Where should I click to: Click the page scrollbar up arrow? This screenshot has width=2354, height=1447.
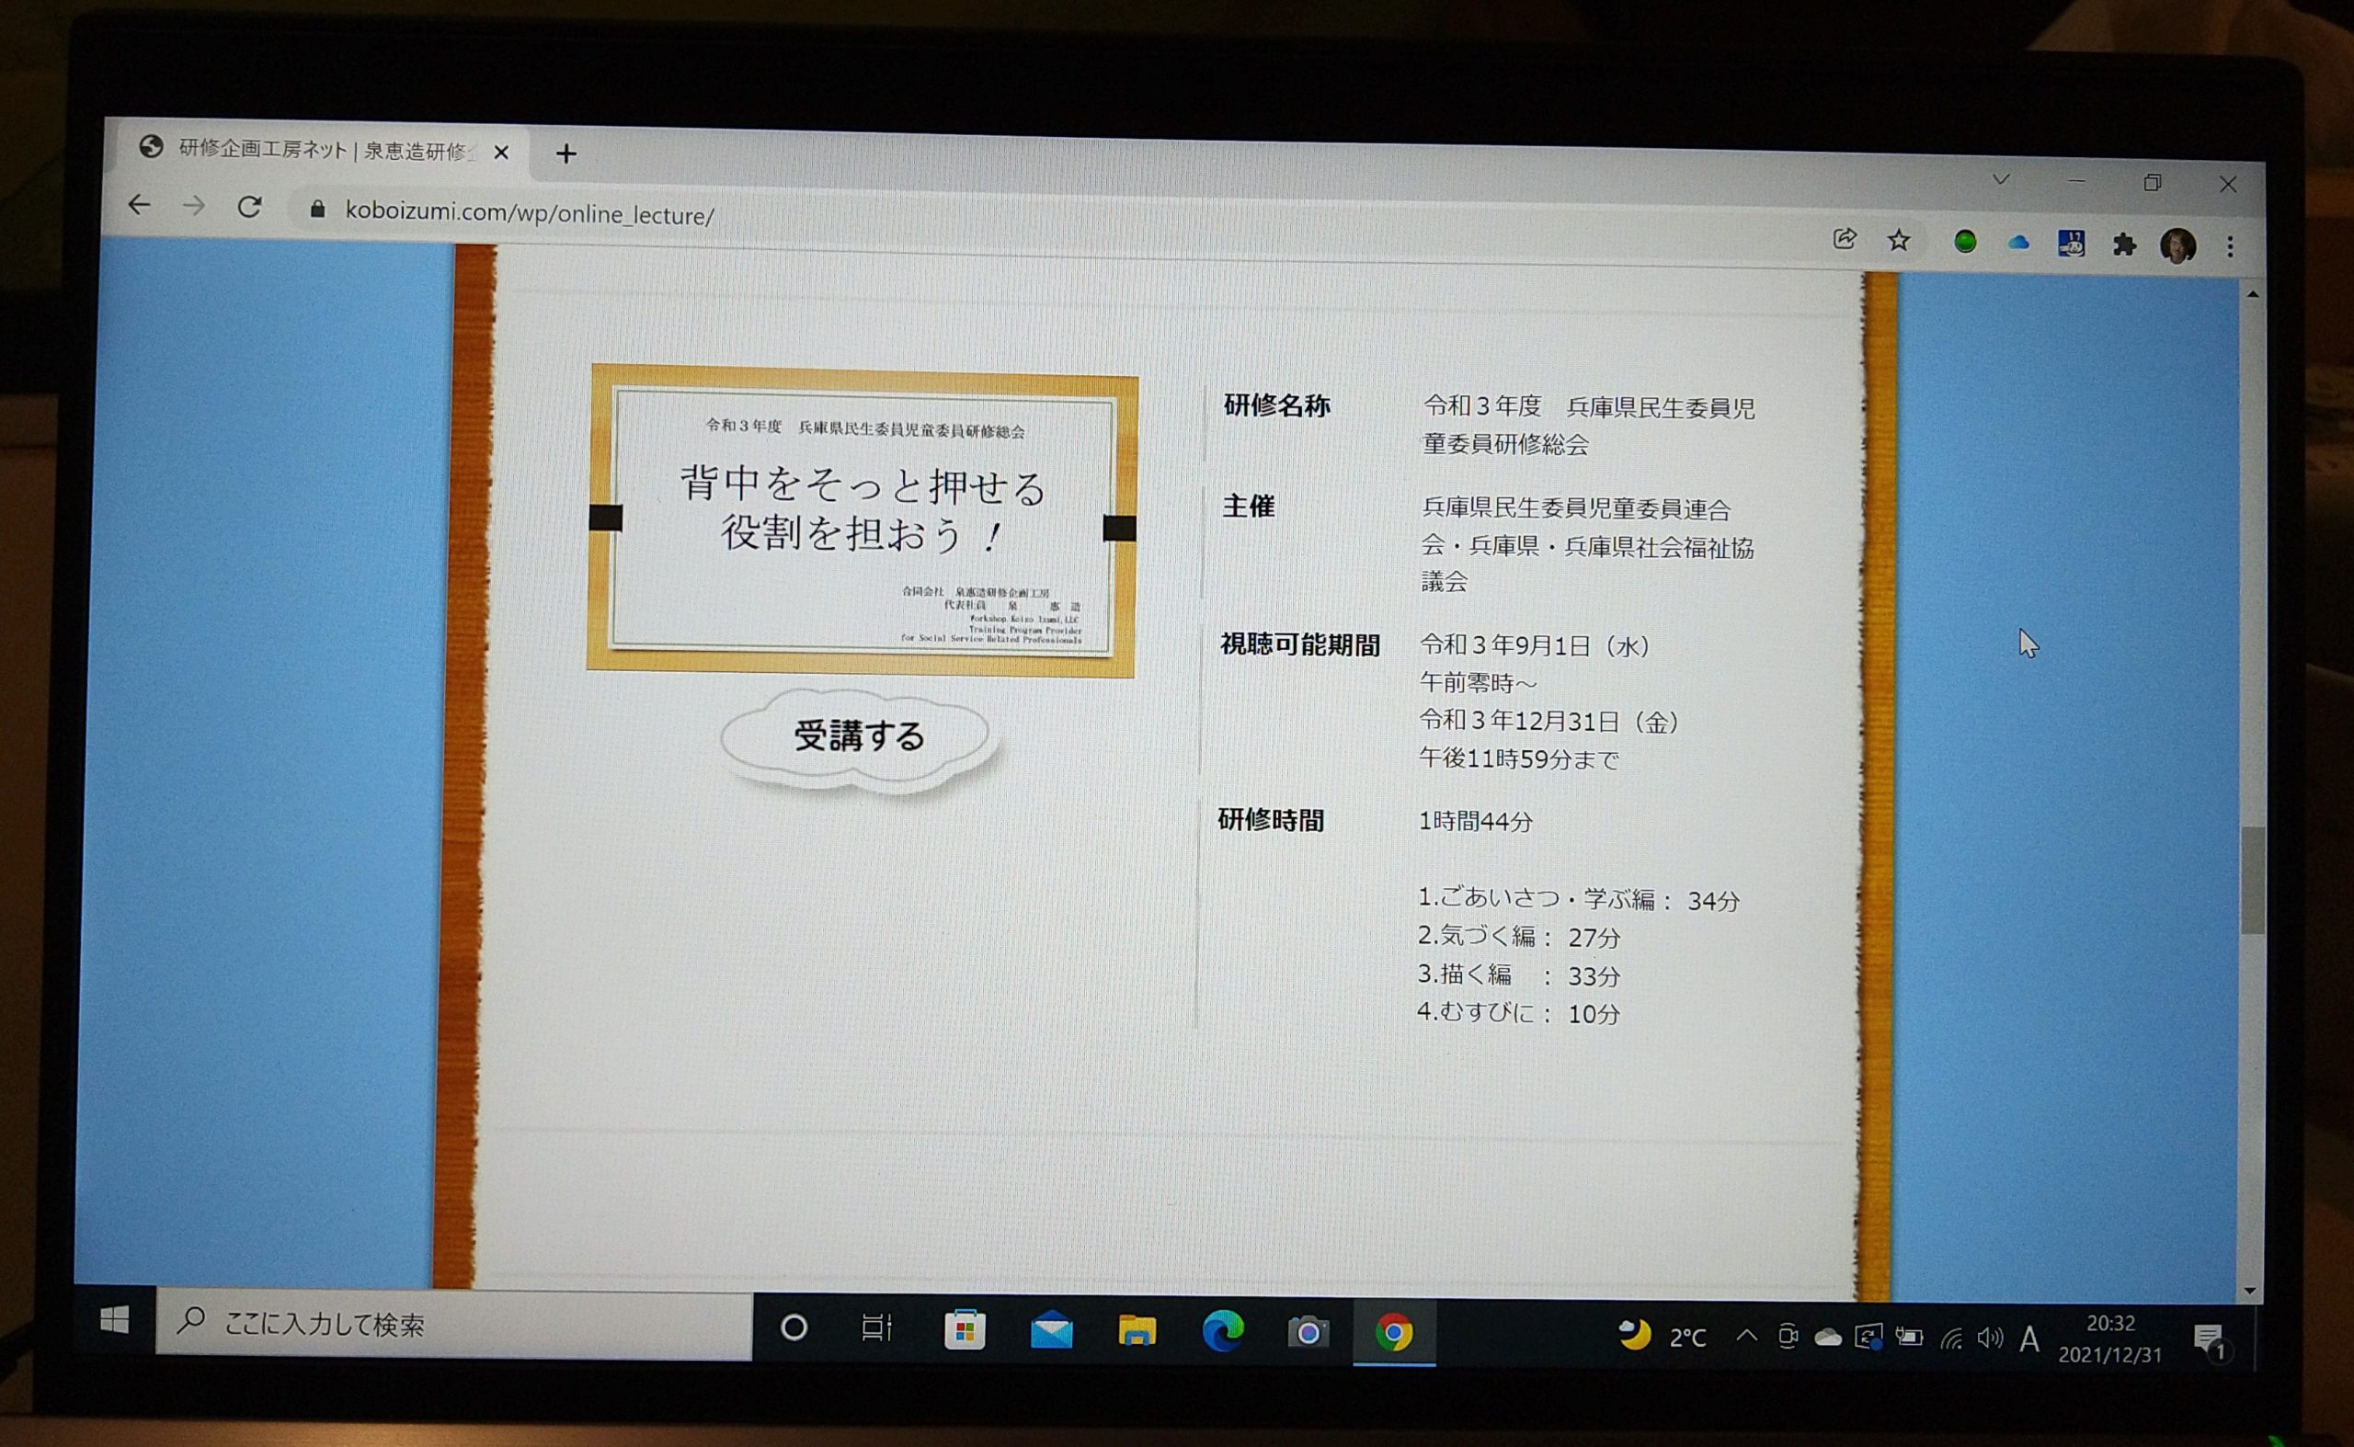click(2253, 295)
